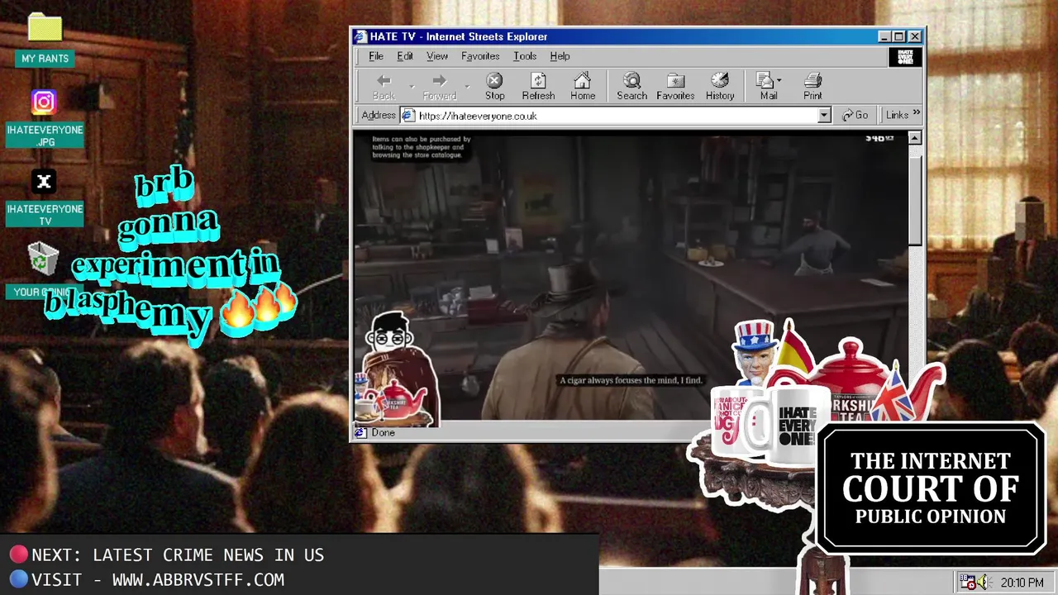The width and height of the screenshot is (1058, 595).
Task: Click the page icon in address bar
Action: tap(407, 116)
